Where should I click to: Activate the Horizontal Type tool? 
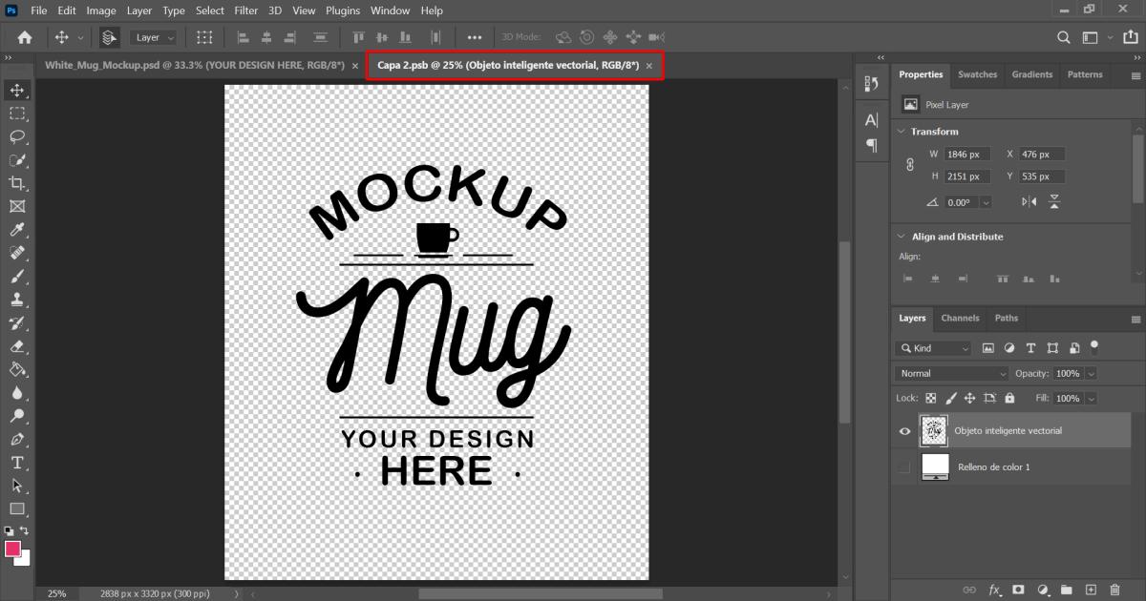(x=16, y=463)
